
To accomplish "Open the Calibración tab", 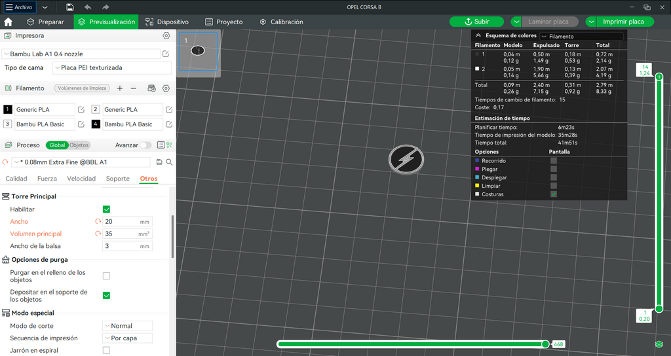I will tap(282, 22).
